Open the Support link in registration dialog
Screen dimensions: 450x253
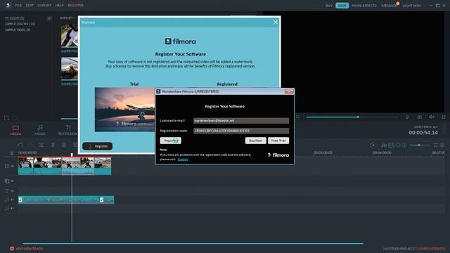pos(183,160)
